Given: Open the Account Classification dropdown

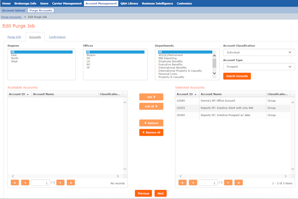Looking at the screenshot, I should click(259, 52).
